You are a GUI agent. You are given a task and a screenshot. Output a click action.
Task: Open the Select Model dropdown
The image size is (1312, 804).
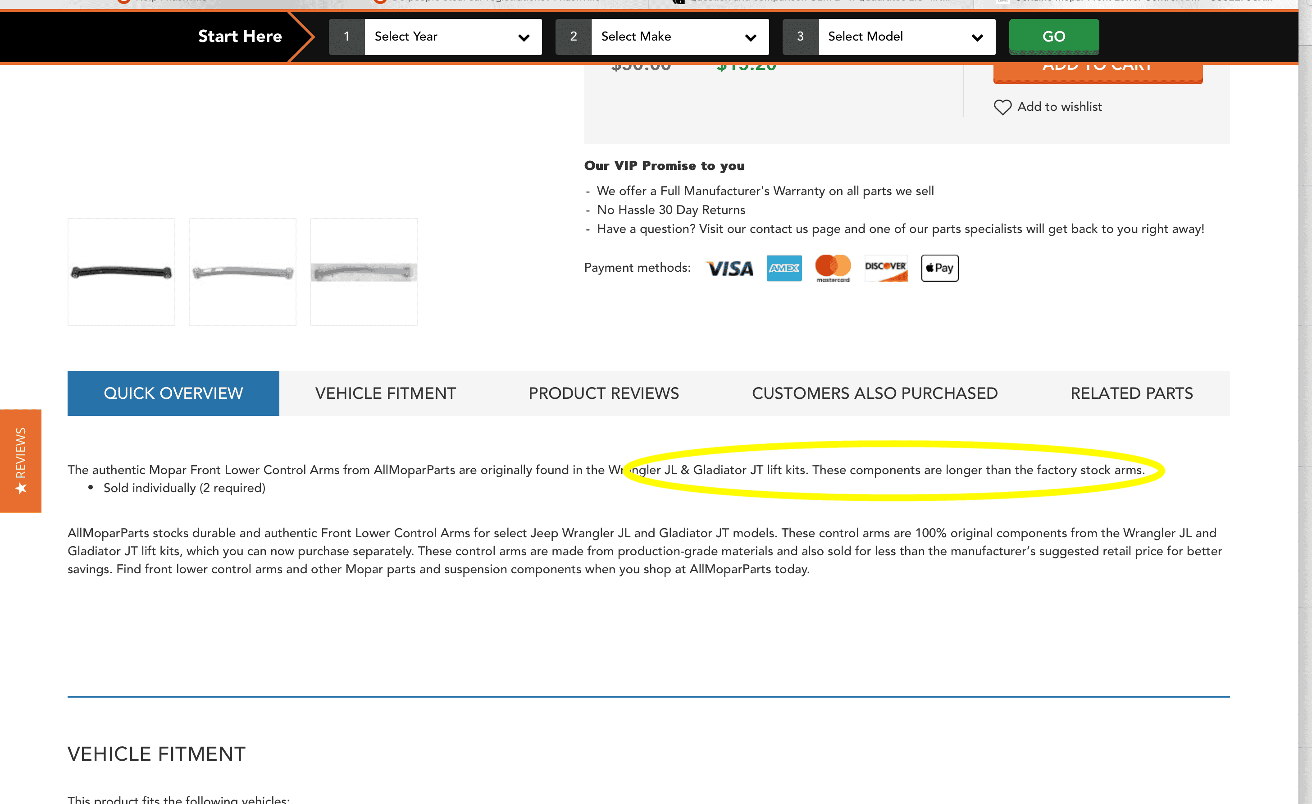pyautogui.click(x=906, y=36)
